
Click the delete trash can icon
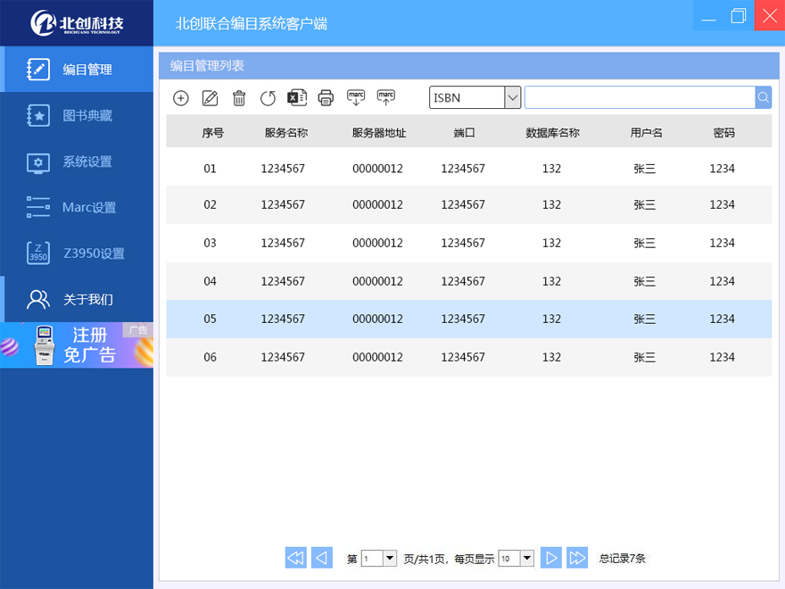coord(239,98)
